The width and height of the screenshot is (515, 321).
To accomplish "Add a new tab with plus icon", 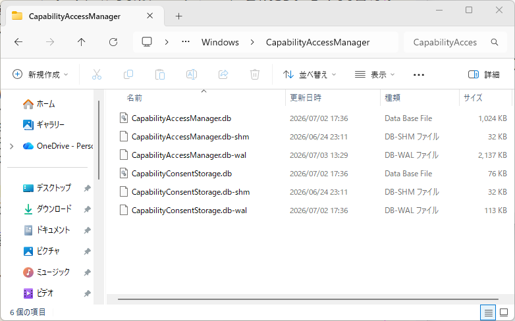I will tap(178, 16).
